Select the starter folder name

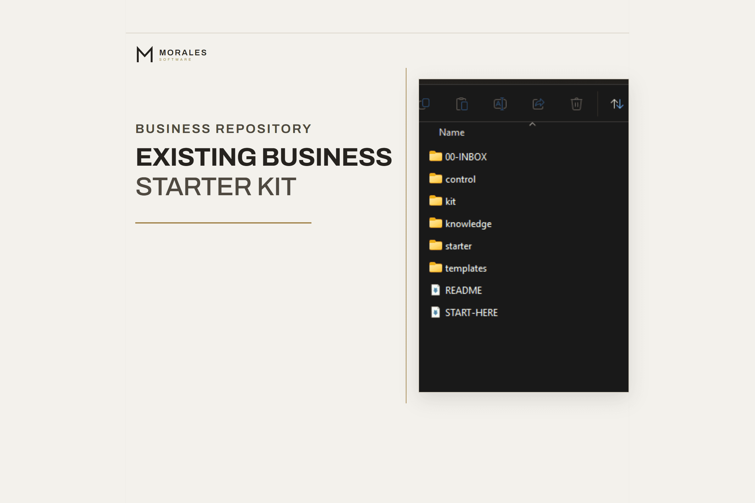tap(458, 246)
